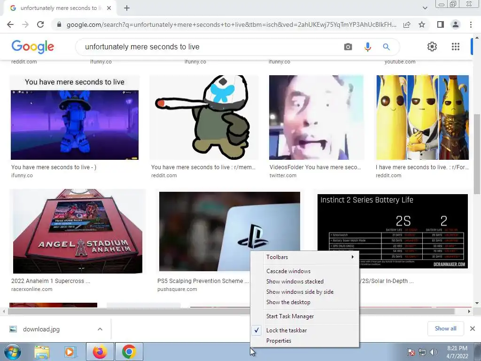The width and height of the screenshot is (481, 361).
Task: Submit search with the magnifier icon
Action: click(386, 47)
